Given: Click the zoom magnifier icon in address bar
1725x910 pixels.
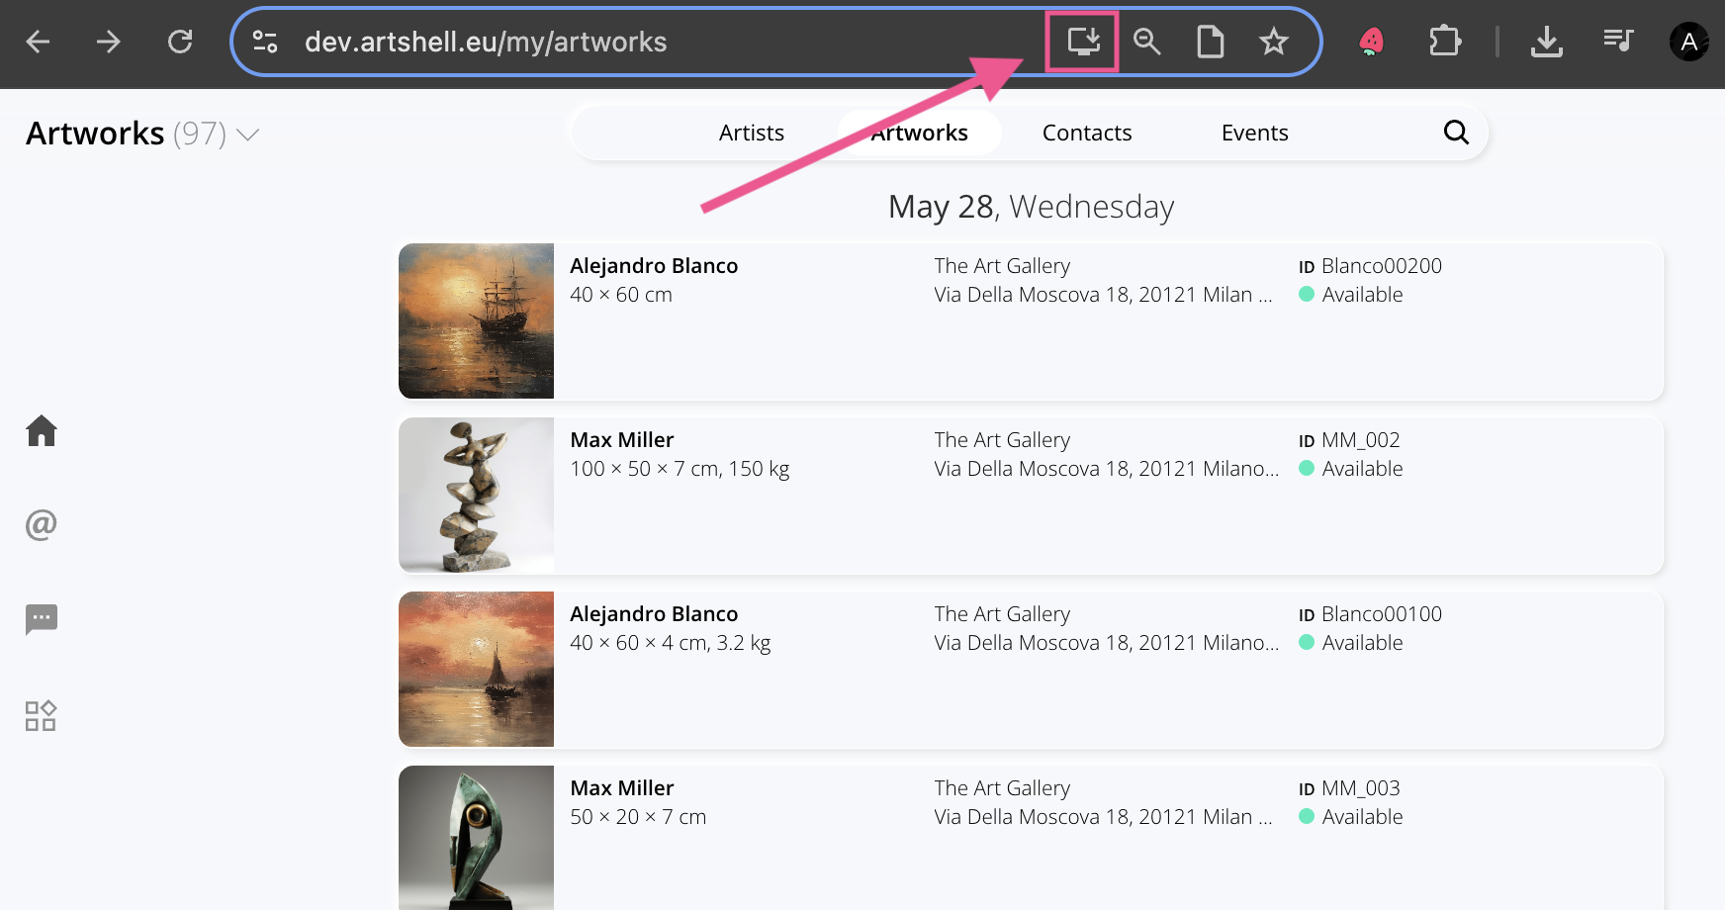Looking at the screenshot, I should click(x=1146, y=42).
